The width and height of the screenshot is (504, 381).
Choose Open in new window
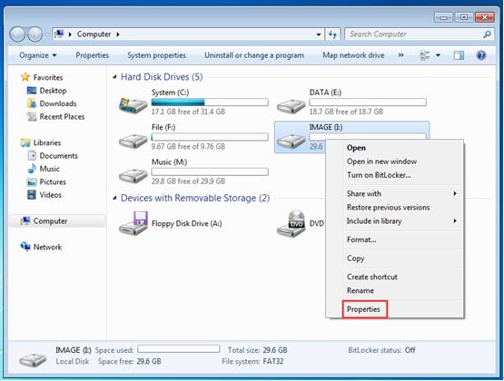pos(381,161)
